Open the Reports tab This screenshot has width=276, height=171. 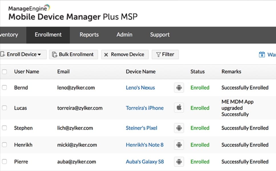tap(89, 35)
